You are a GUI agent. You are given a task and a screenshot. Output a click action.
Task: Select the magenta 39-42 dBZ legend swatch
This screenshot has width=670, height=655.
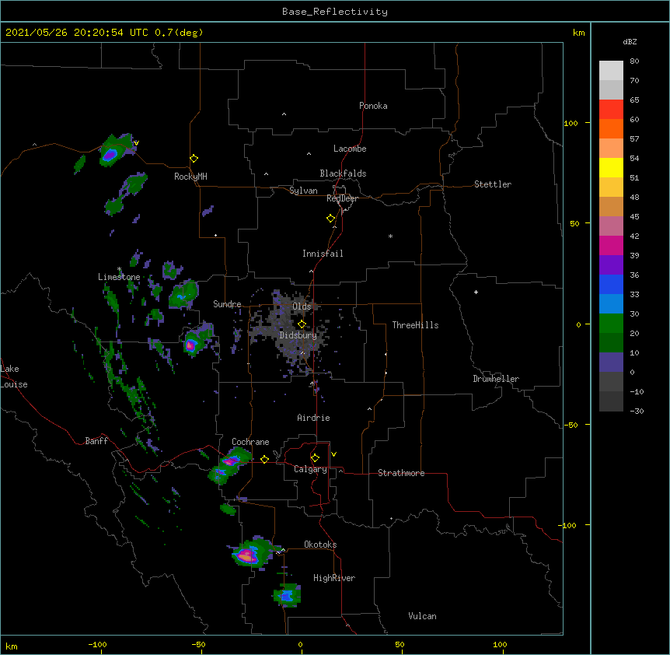(x=611, y=245)
